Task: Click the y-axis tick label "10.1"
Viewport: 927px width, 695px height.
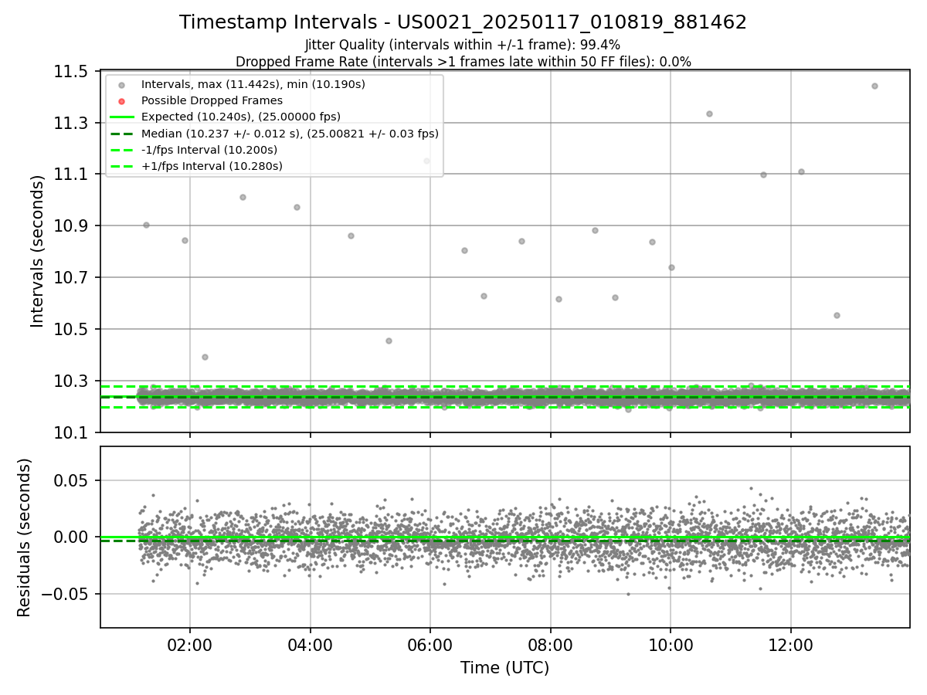Action: (71, 432)
